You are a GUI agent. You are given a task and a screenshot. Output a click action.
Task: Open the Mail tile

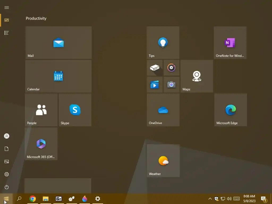pyautogui.click(x=58, y=42)
